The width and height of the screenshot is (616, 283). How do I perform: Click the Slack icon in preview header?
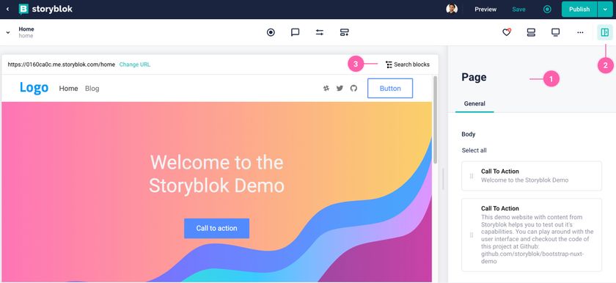coord(326,88)
